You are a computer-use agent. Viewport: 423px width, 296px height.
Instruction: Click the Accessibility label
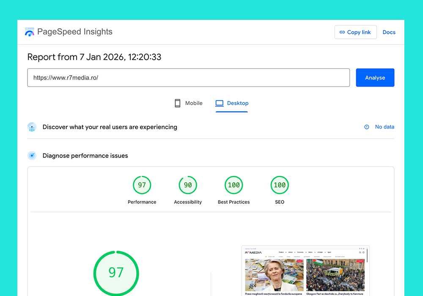coord(188,202)
